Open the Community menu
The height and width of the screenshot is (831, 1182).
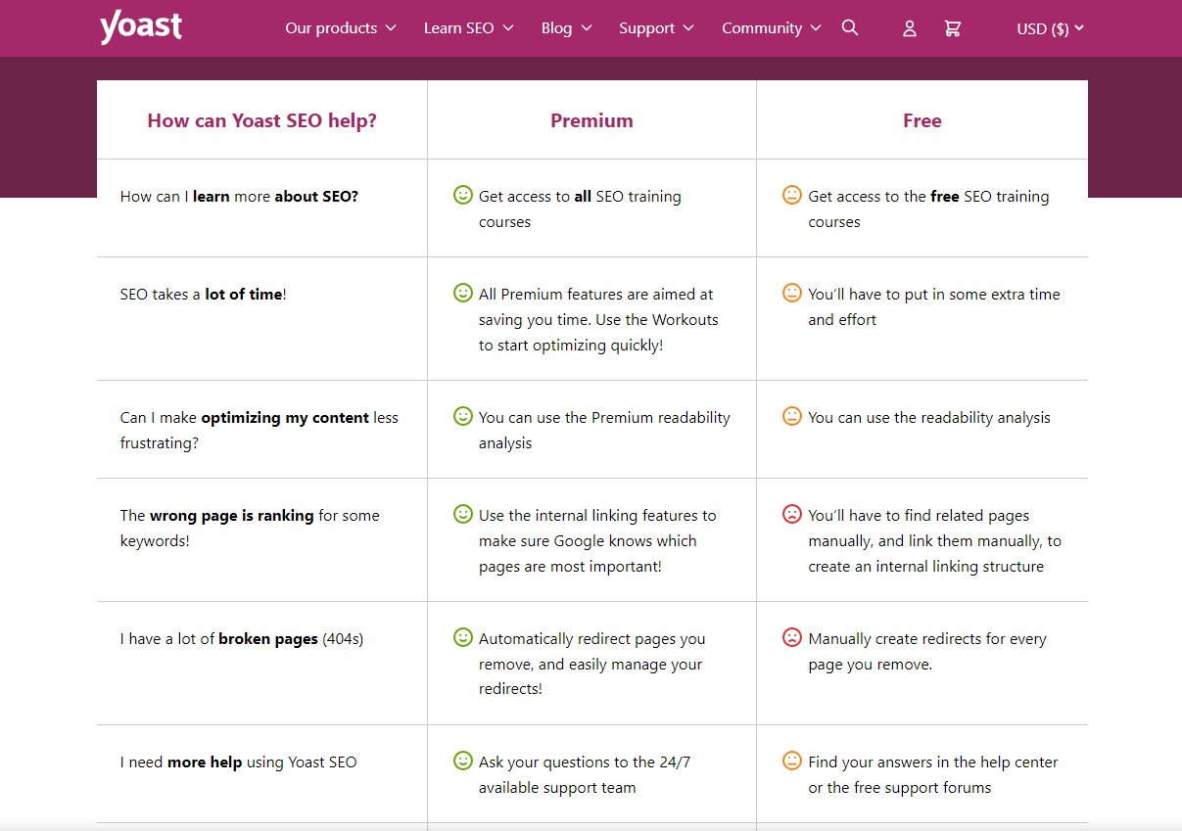771,28
